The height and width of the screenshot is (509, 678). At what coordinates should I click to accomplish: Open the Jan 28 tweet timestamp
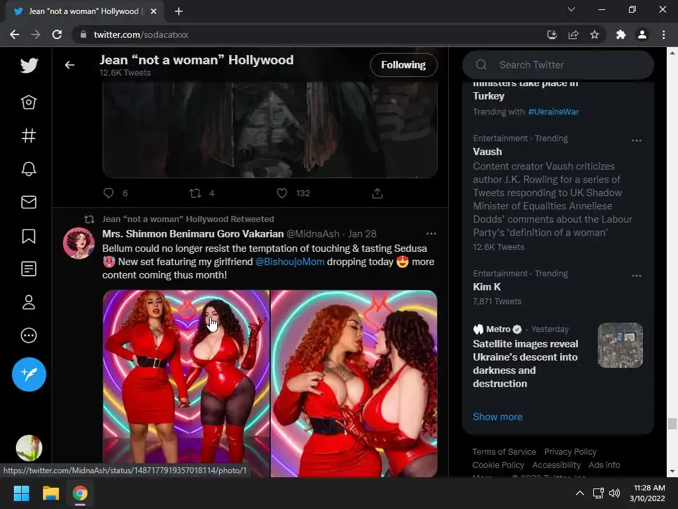pyautogui.click(x=362, y=234)
